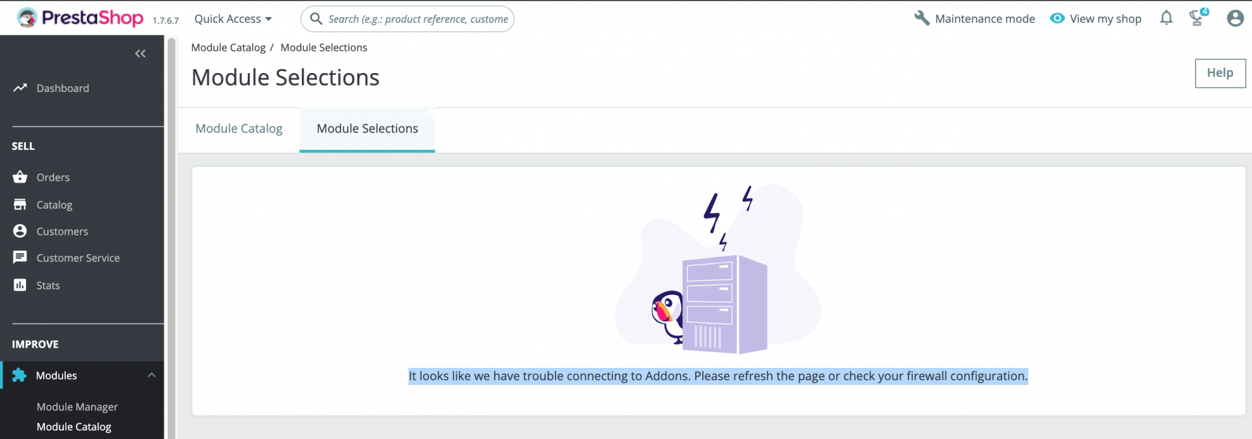Image resolution: width=1252 pixels, height=439 pixels.
Task: Open the employee profile avatar menu
Action: (1235, 18)
